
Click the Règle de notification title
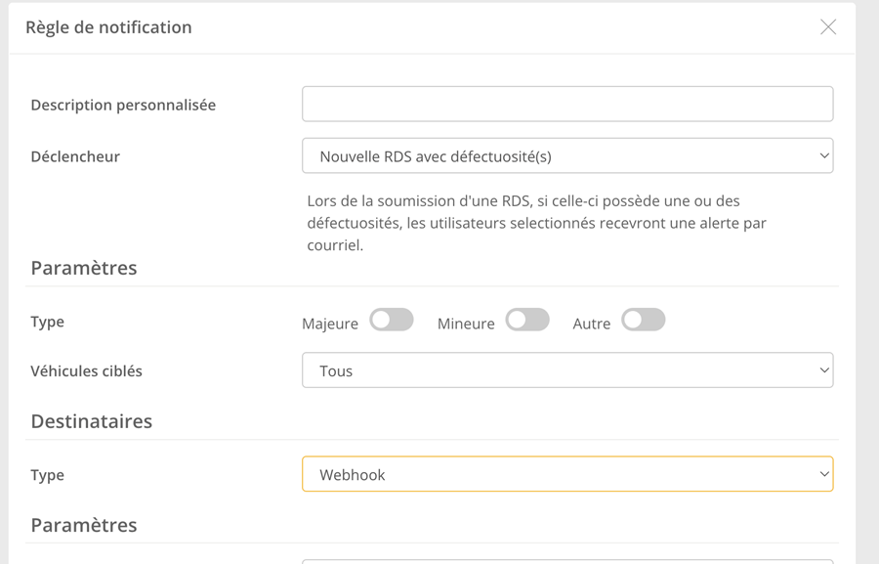point(108,27)
